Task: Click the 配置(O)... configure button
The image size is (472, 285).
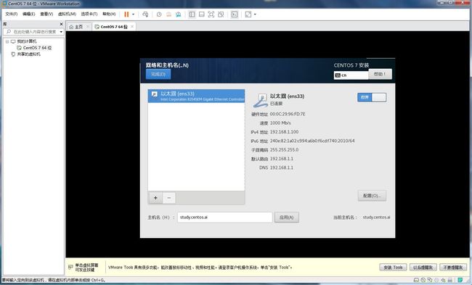Action: coord(372,196)
